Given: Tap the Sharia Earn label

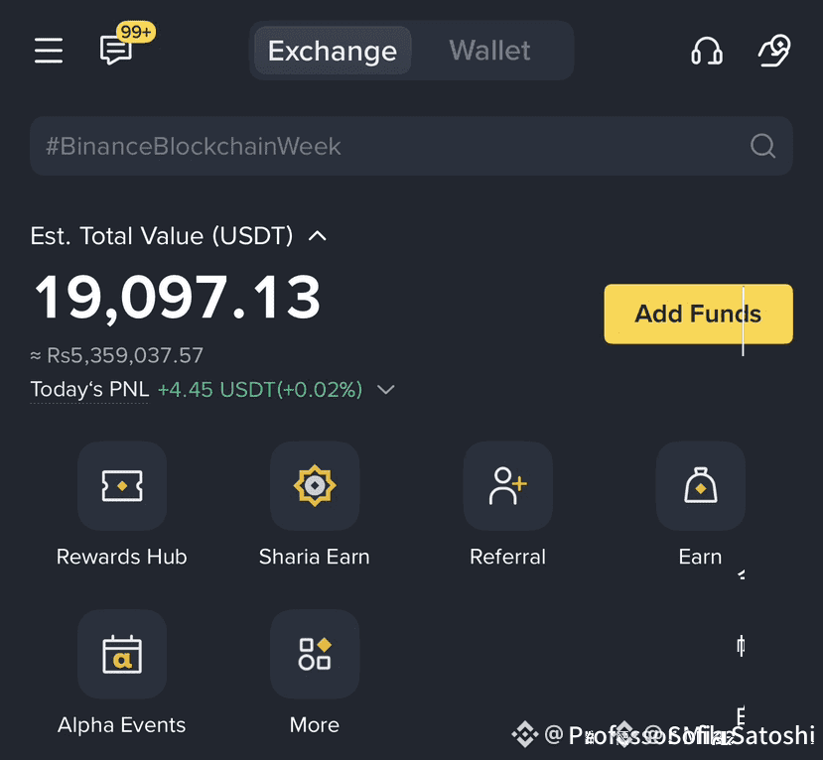Looking at the screenshot, I should tap(315, 557).
